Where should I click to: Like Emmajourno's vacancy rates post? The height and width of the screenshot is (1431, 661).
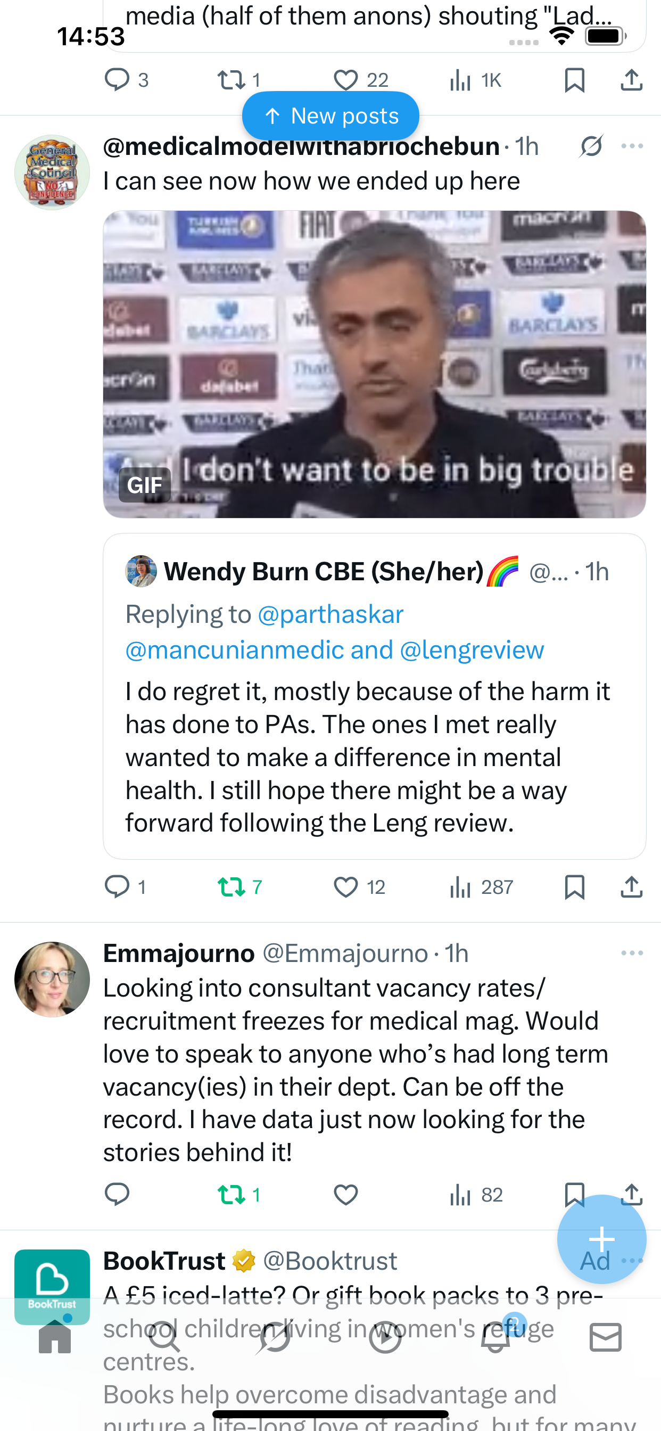coord(345,1194)
